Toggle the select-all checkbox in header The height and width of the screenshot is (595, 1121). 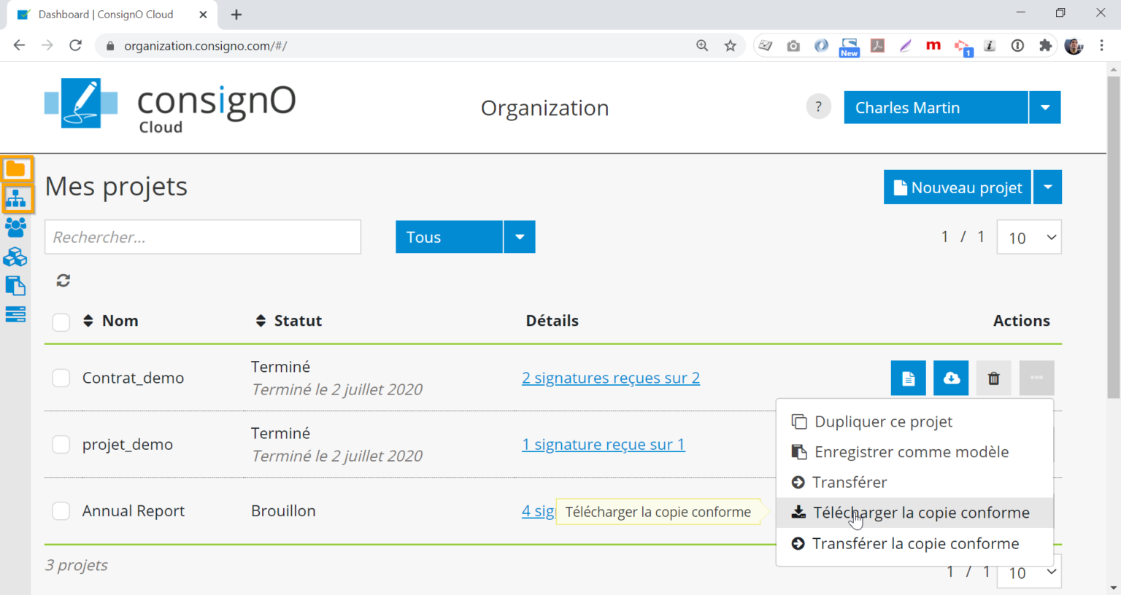pos(61,322)
